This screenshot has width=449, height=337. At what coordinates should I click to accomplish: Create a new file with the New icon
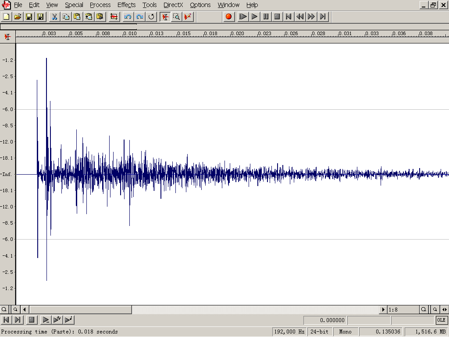[x=6, y=17]
